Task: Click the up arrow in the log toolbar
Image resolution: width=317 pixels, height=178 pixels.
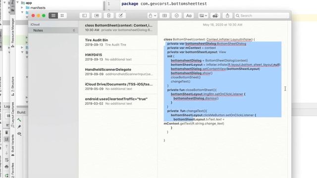Action: [6, 146]
